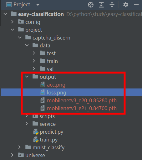Collapse the output folder
This screenshot has width=142, height=160.
coord(27,77)
